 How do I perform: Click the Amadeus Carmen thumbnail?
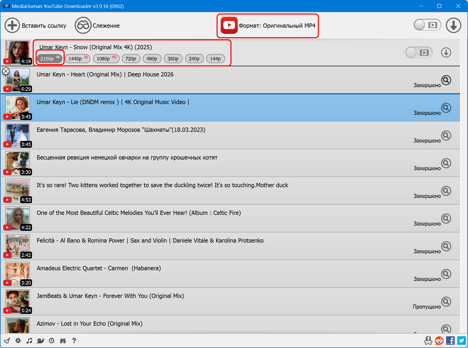(x=18, y=274)
